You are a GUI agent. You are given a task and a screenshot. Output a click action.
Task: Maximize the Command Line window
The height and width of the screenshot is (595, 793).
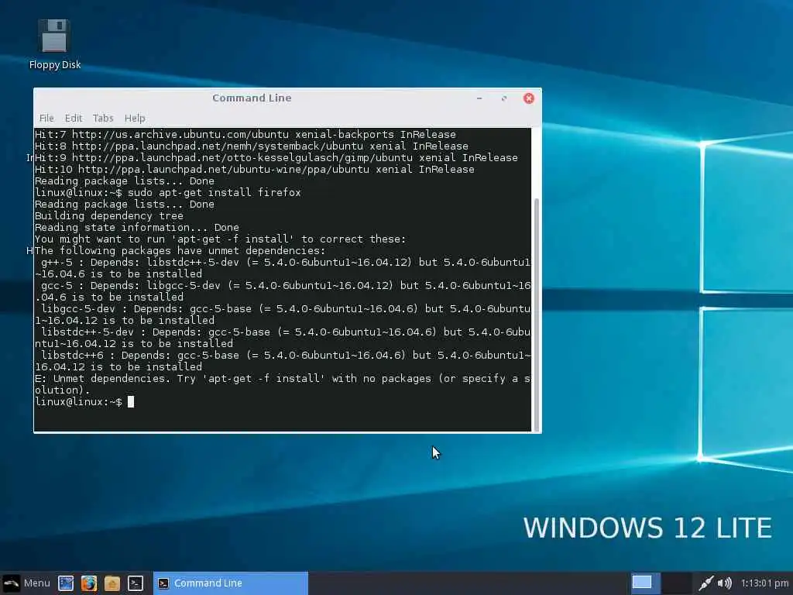[x=503, y=98]
